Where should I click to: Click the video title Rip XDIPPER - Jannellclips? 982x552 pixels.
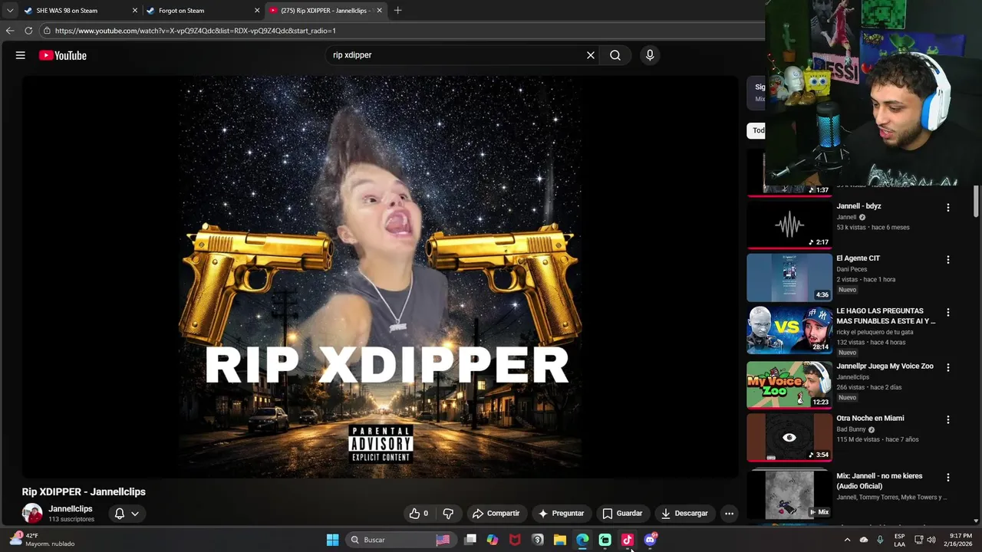tap(84, 492)
